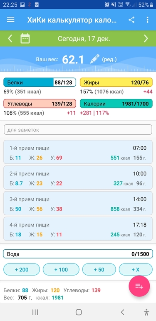Tap the + X custom water button
The height and width of the screenshot is (321, 156).
point(136,270)
